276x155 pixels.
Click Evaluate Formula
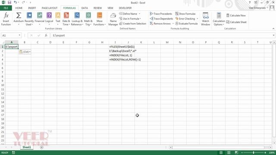click(x=186, y=24)
